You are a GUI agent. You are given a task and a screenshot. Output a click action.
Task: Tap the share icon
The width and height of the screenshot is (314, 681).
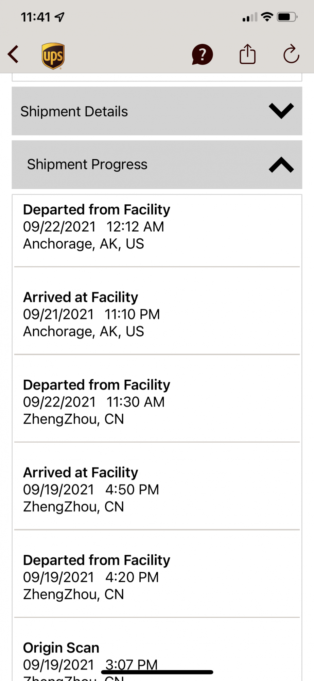pos(247,54)
